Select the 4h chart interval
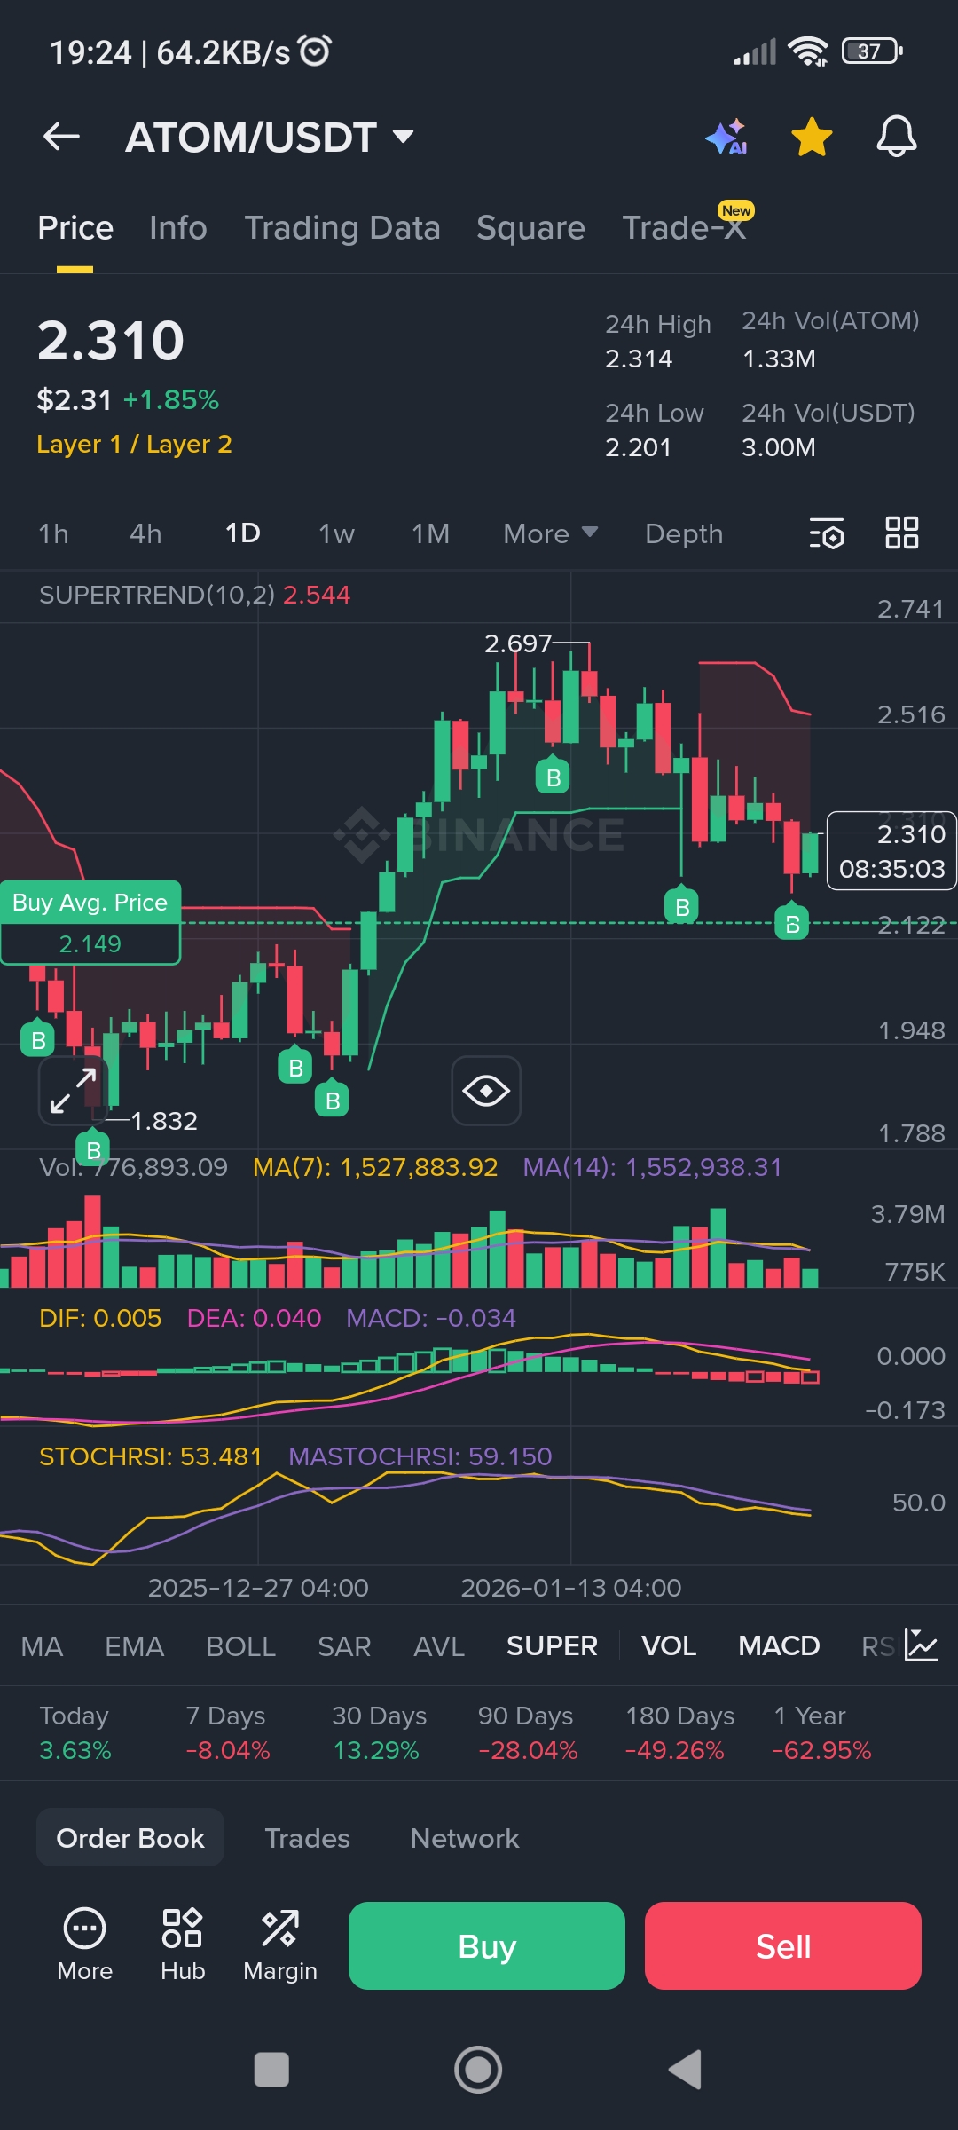Screen dimensions: 958x2130 145,533
